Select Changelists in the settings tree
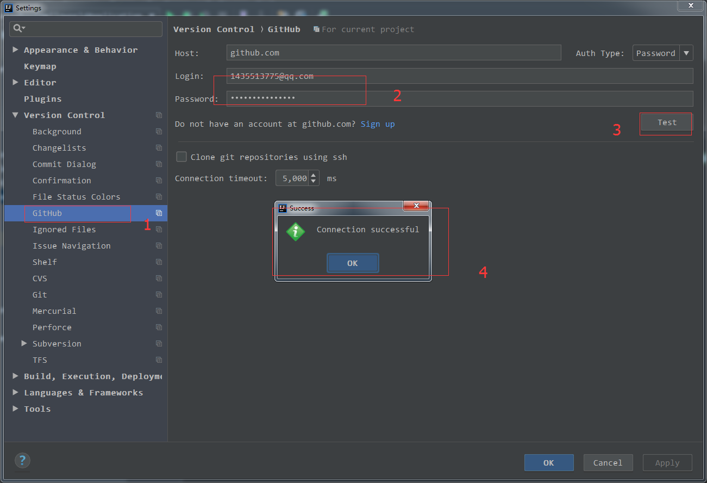 (59, 148)
